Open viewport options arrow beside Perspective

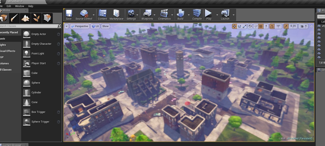66,26
